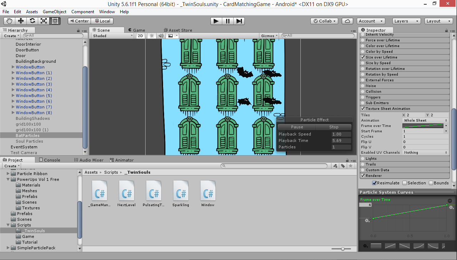
Task: Open the GameObject menu
Action: pyautogui.click(x=54, y=11)
